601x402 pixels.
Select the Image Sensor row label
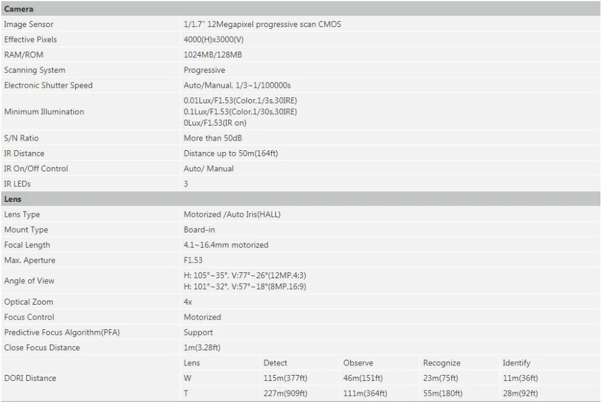pyautogui.click(x=29, y=24)
